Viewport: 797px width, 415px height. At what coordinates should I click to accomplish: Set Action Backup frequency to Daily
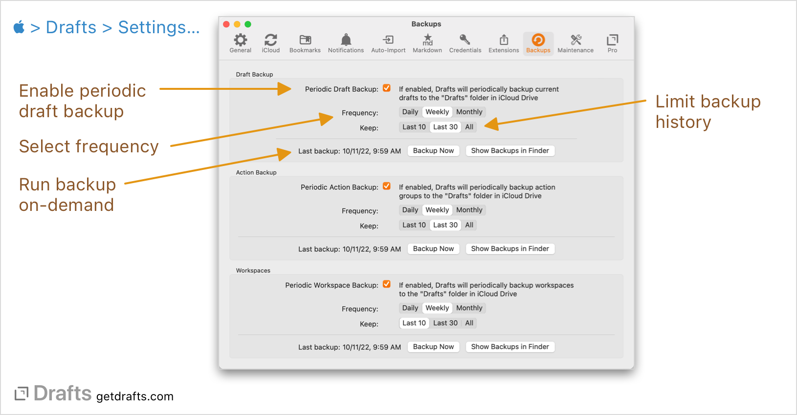coord(410,210)
